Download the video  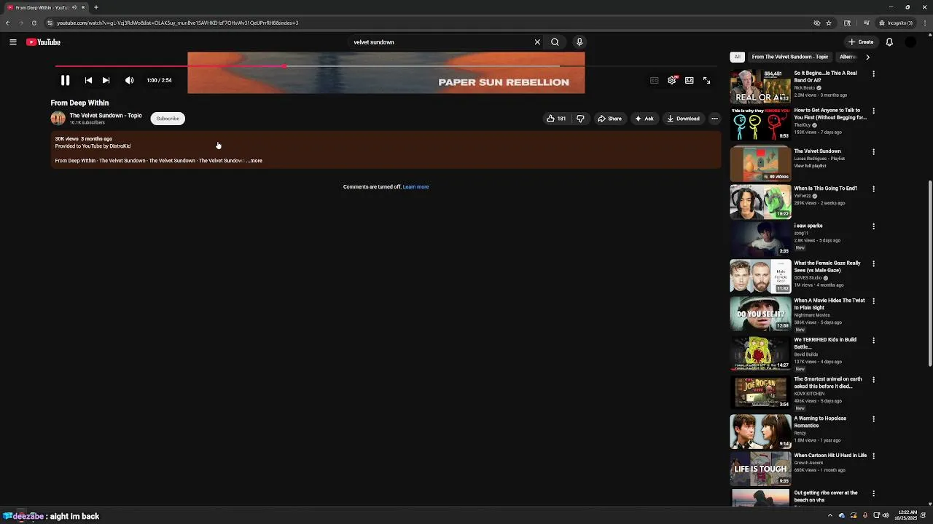684,119
